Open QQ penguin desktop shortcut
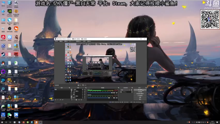 3,64
